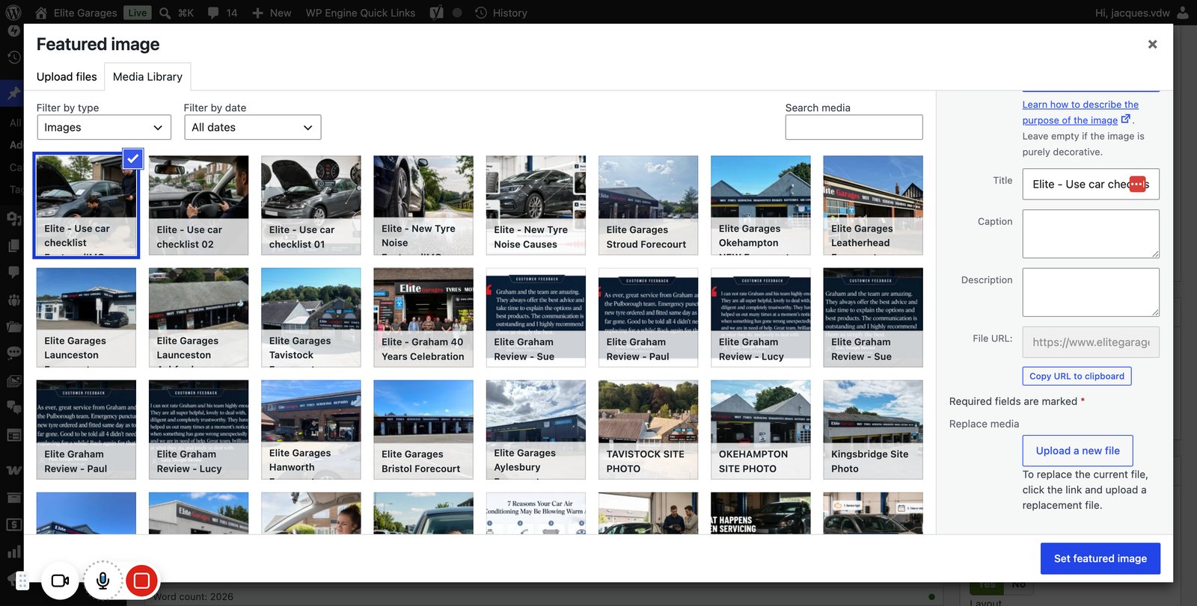This screenshot has width=1197, height=606.
Task: Choose 'Elite Garages Stroud Forecourt' image
Action: [x=648, y=205]
